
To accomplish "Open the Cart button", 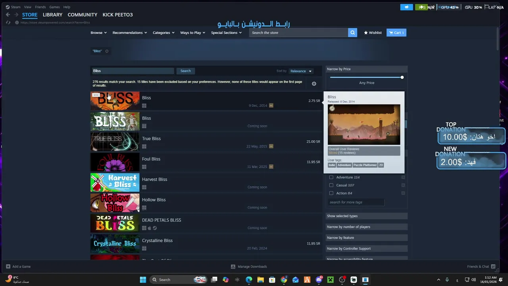I will tap(396, 33).
